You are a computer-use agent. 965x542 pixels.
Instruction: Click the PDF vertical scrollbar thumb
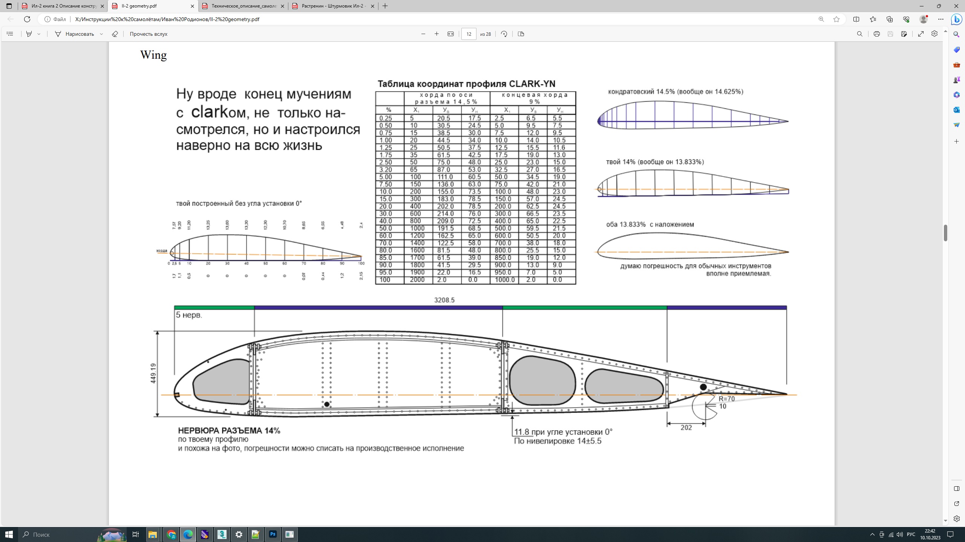coord(945,233)
